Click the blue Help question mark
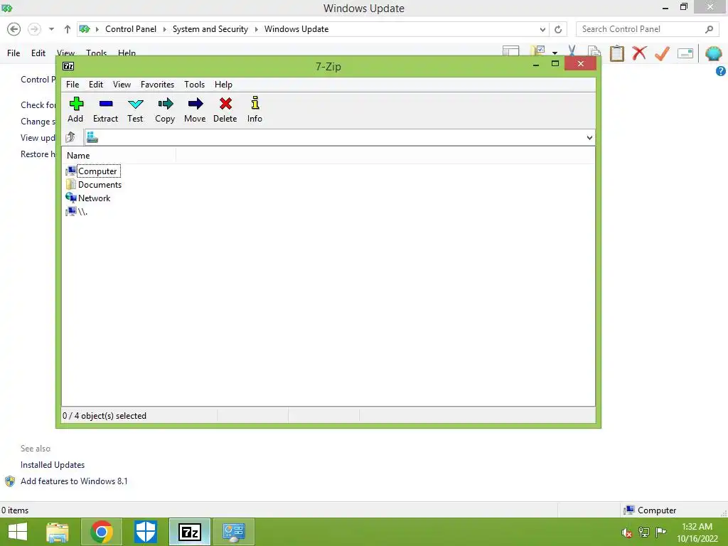The height and width of the screenshot is (546, 728). (x=721, y=71)
